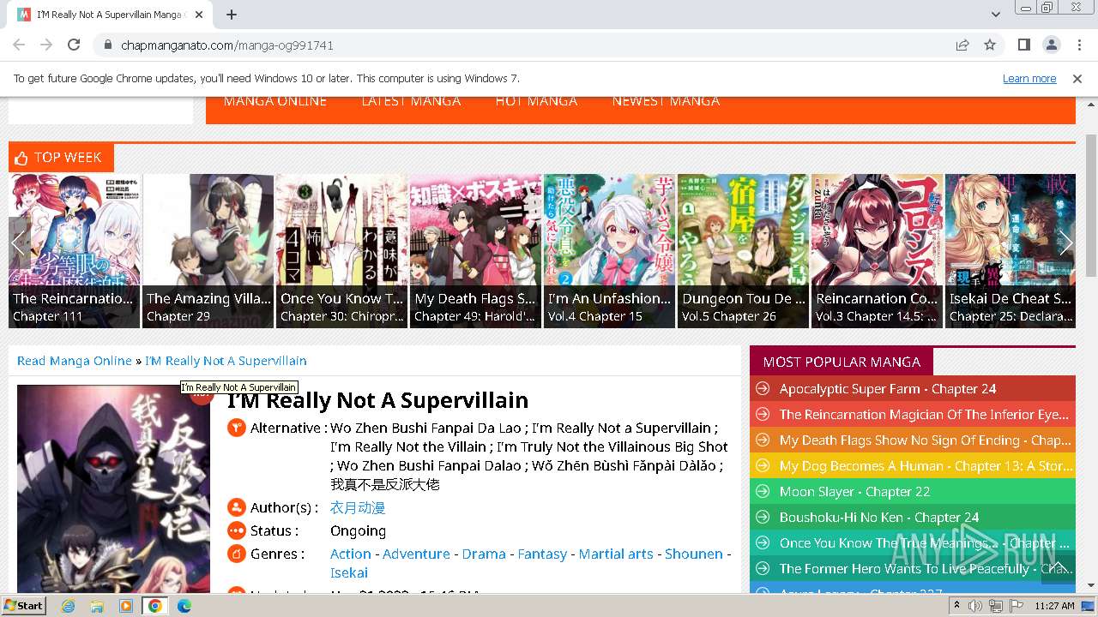Screen dimensions: 1098x617
Task: Dismiss the Chrome update notification bar
Action: (1077, 78)
